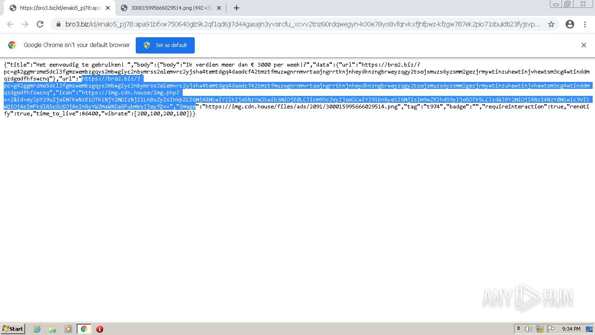Screen dimensions: 595x335
Task: Dismiss the default browser infobar
Action: (x=584, y=45)
